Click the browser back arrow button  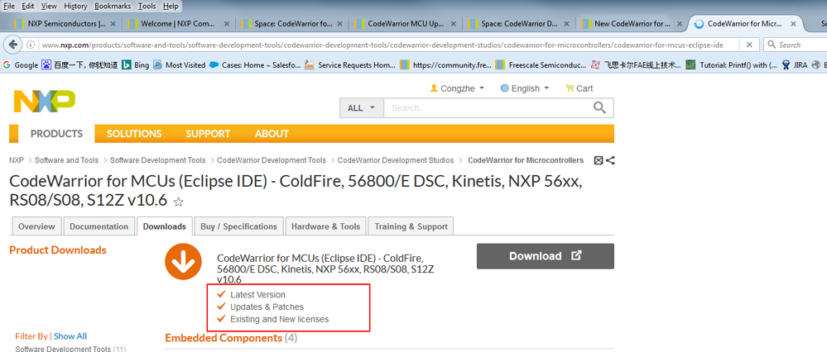pyautogui.click(x=12, y=45)
